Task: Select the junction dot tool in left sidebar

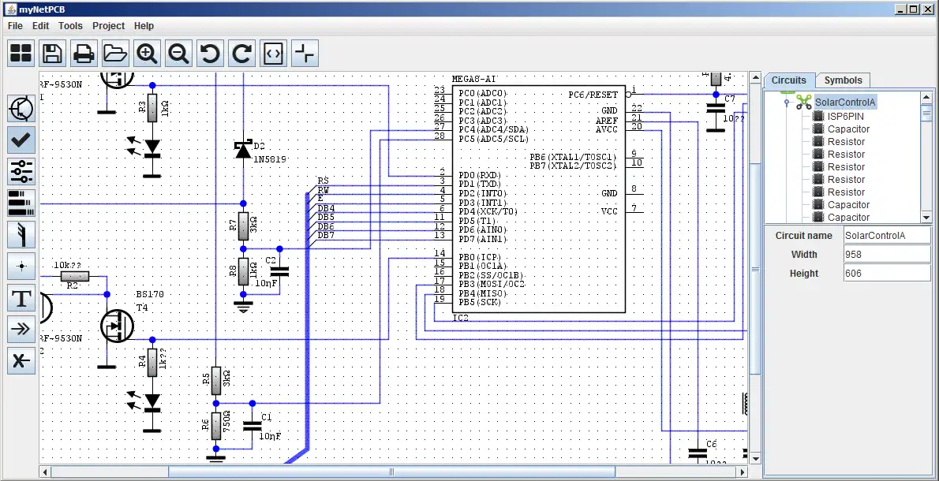Action: click(21, 267)
